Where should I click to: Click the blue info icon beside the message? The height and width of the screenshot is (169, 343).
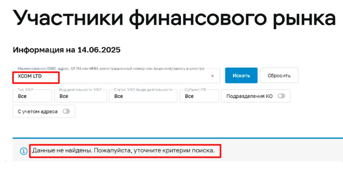tap(23, 151)
